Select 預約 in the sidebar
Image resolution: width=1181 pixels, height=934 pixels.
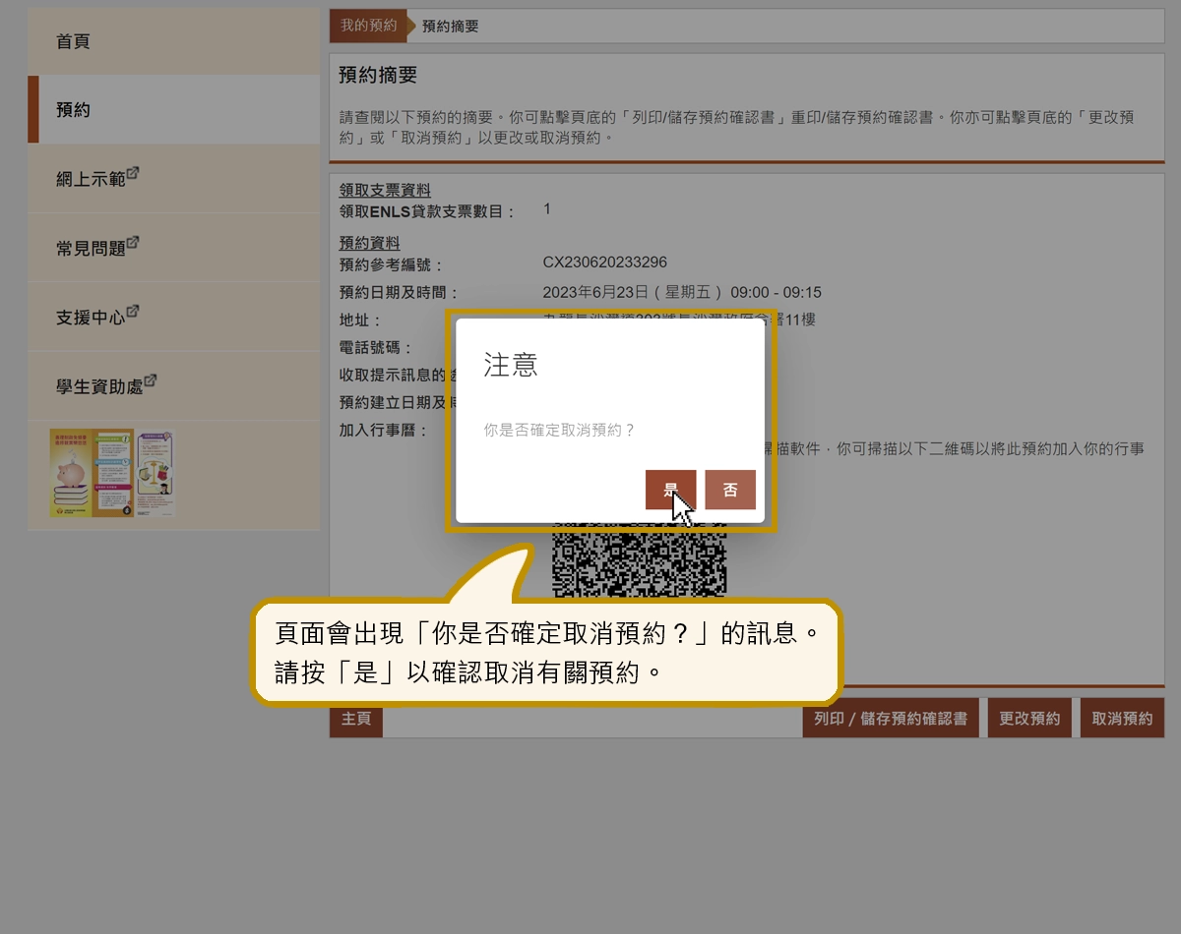point(72,110)
